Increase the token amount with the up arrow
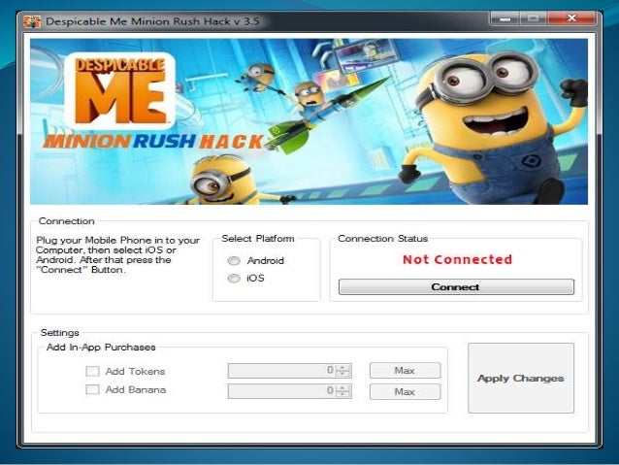This screenshot has height=465, width=619. 343,367
